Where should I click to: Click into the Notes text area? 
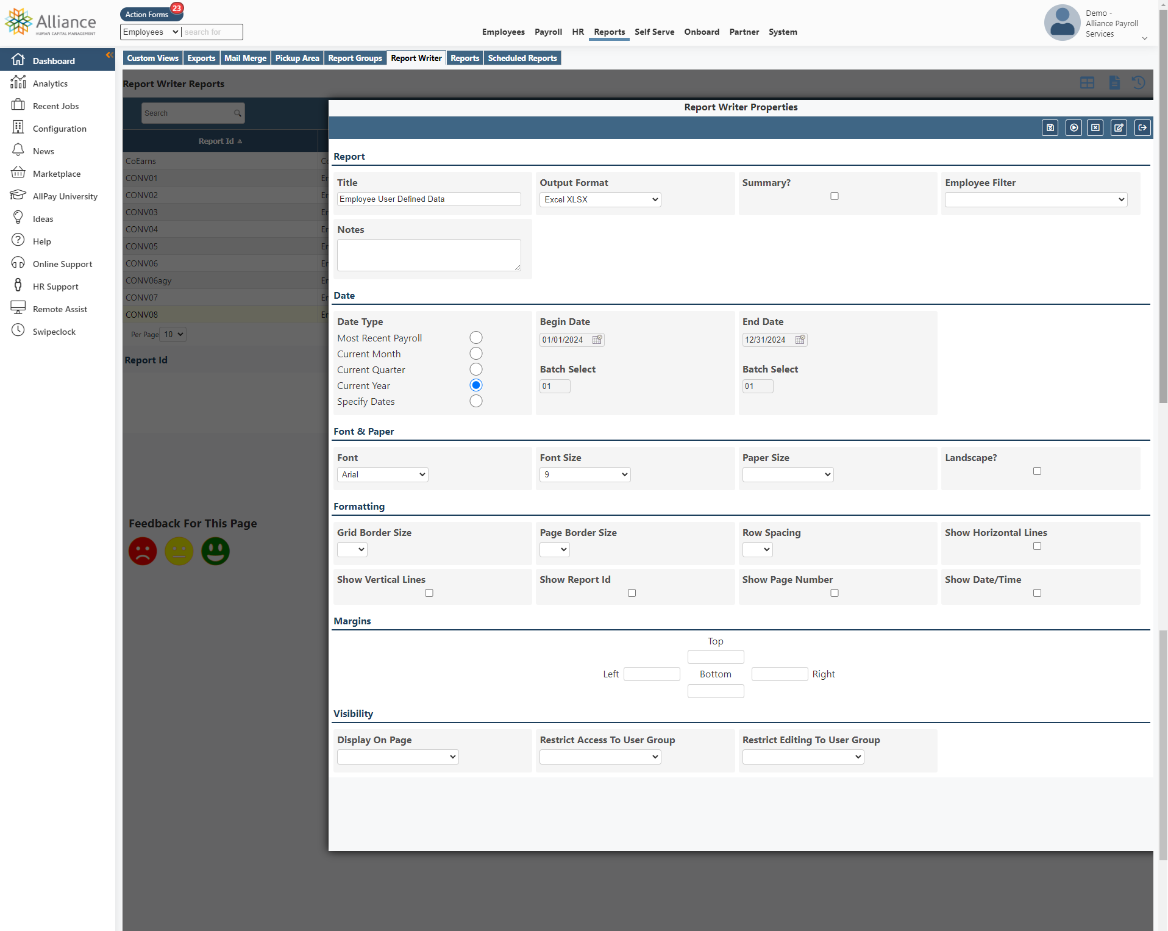click(x=429, y=255)
